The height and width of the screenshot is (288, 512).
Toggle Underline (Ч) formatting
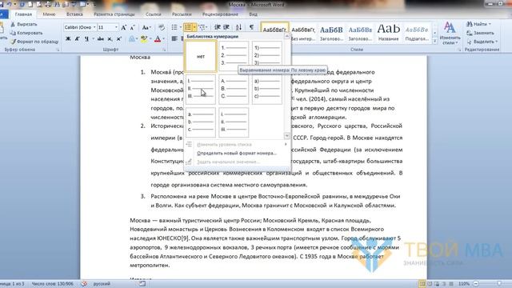pos(86,39)
